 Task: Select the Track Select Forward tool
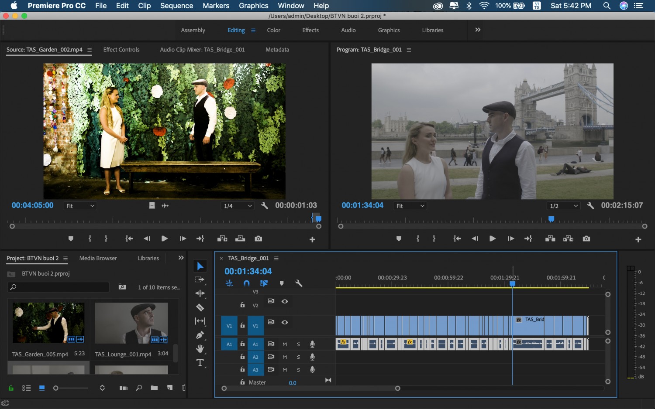click(x=200, y=279)
